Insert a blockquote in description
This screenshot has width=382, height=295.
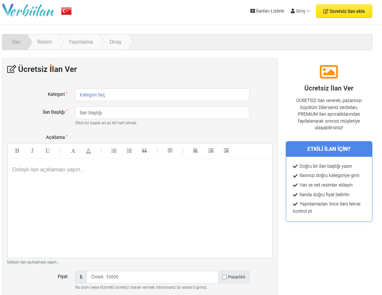click(144, 151)
